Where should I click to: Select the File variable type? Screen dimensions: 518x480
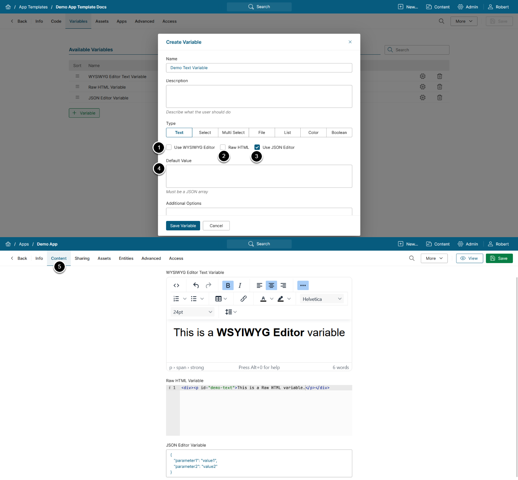coord(262,133)
